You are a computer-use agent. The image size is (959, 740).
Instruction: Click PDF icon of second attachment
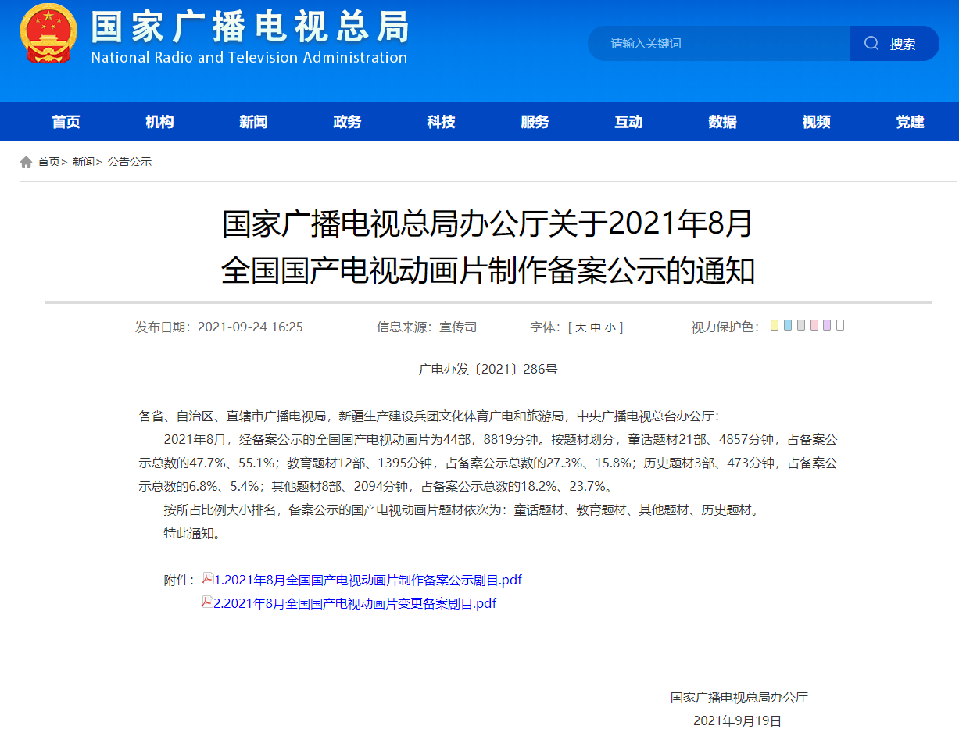pyautogui.click(x=207, y=602)
